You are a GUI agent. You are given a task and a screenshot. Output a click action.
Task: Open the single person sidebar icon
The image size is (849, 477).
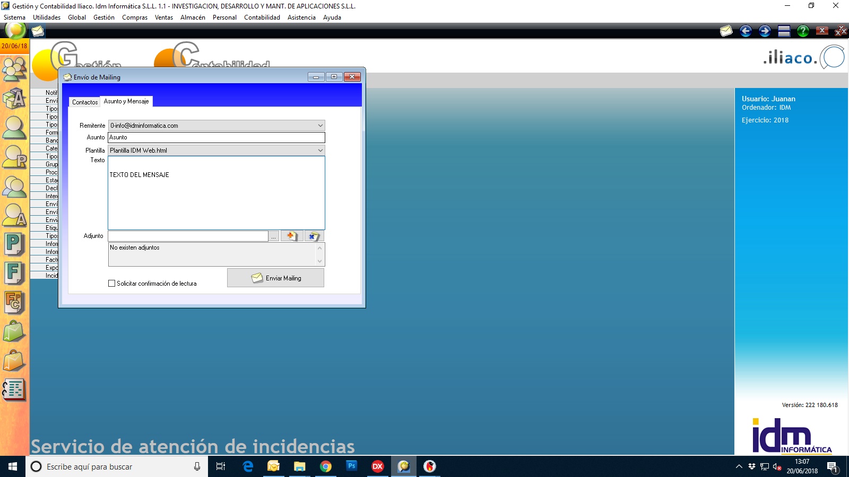pos(14,127)
